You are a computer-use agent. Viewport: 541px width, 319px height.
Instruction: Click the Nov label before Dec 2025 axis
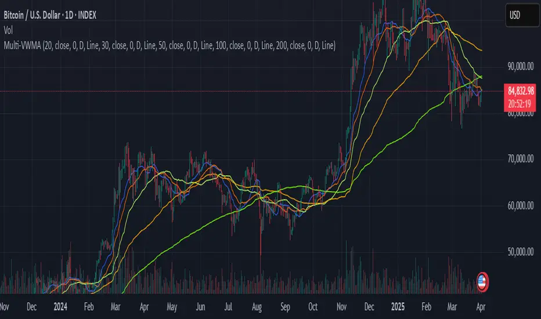341,307
